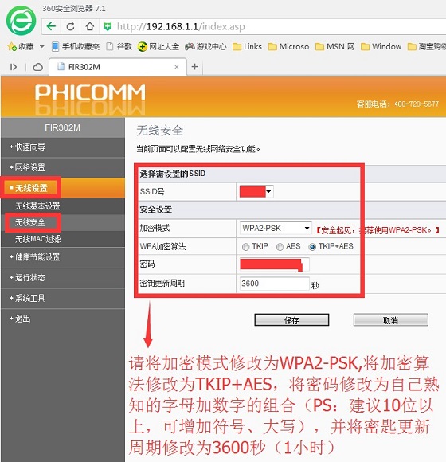The image size is (446, 462).
Task: Open the 加密模式 WPA2-PSK dropdown
Action: click(x=276, y=228)
